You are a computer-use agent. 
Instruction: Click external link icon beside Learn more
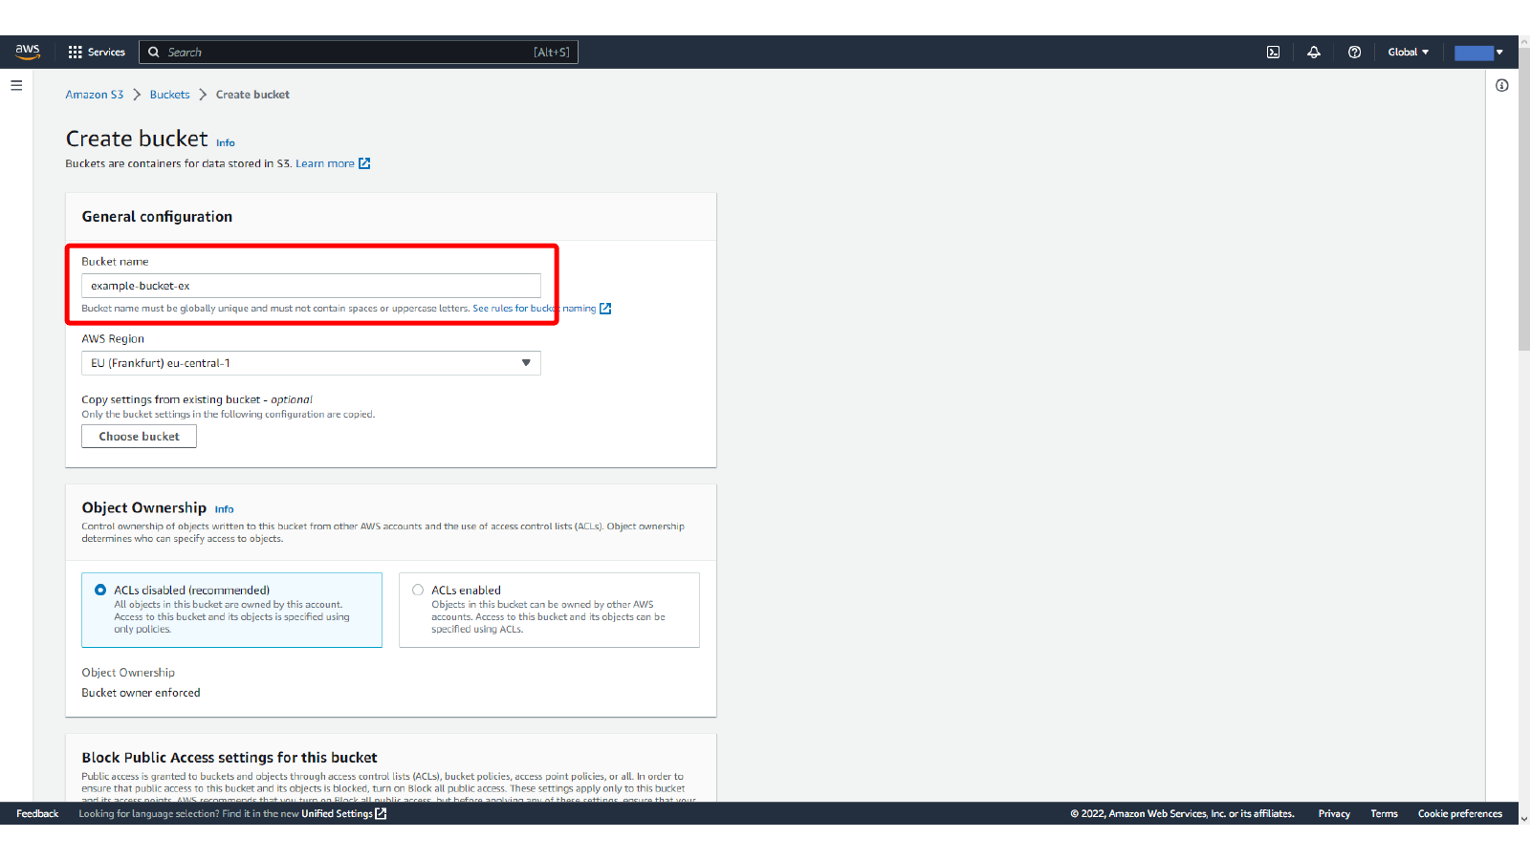(x=364, y=163)
